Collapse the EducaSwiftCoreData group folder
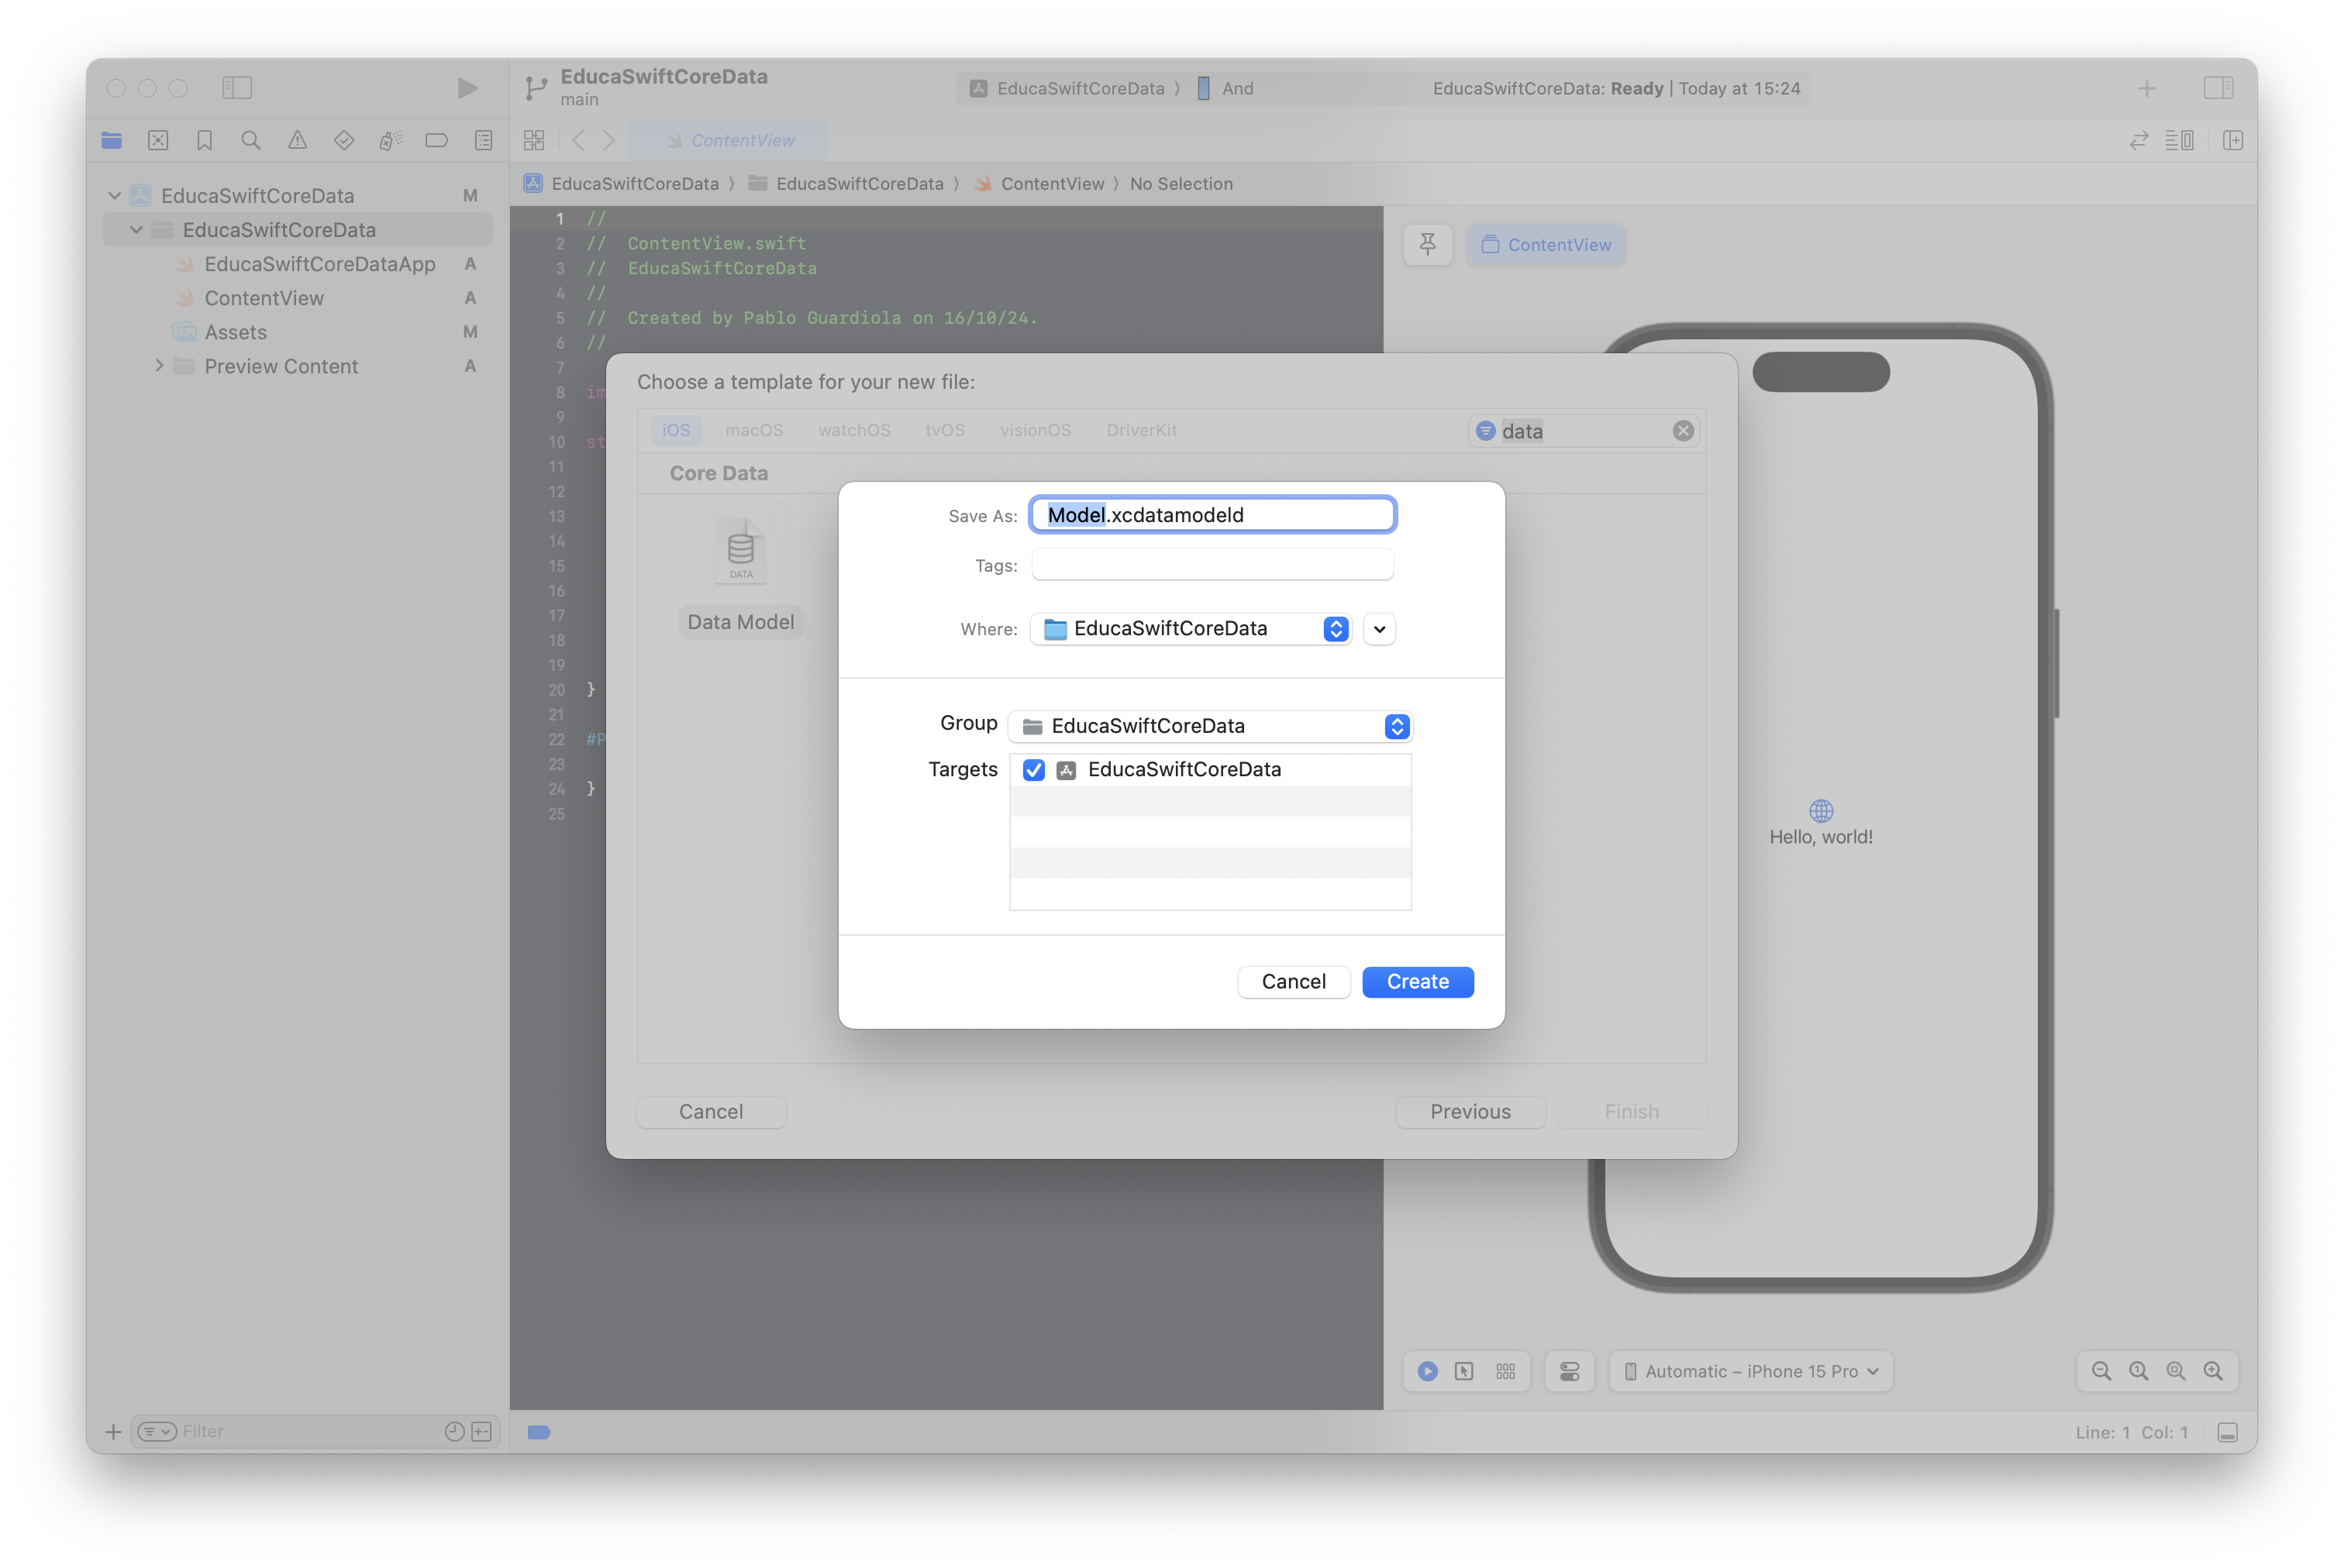 point(136,230)
